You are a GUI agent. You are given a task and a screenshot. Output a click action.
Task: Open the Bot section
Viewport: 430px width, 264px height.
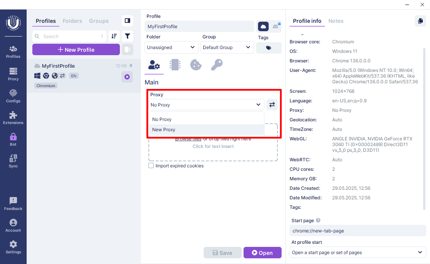click(x=13, y=139)
